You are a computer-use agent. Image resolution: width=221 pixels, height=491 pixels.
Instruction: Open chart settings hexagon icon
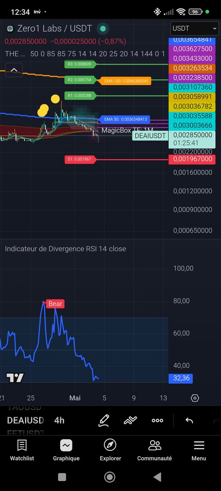(x=195, y=398)
